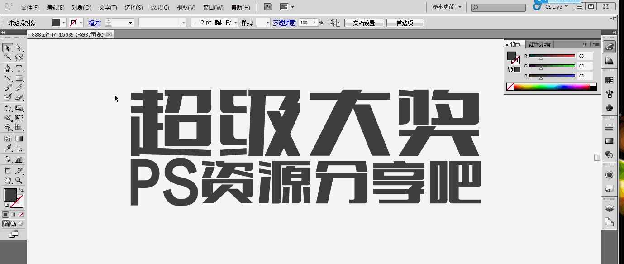The height and width of the screenshot is (264, 624).
Task: Select the Magic Wand tool
Action: [7, 57]
